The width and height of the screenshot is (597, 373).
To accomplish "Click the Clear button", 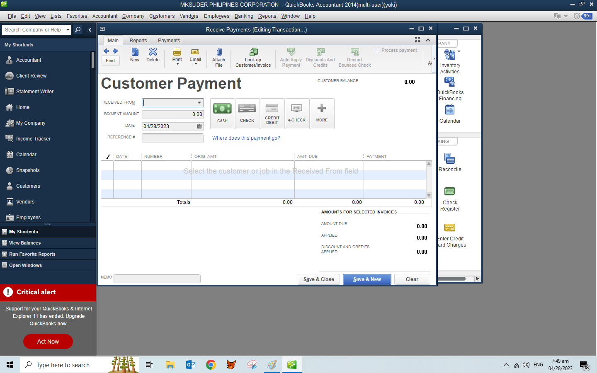I will tap(412, 279).
